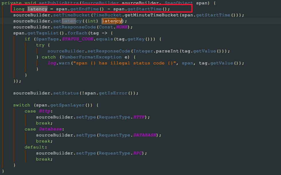Click 'RequestType.HTTP' constant HTTP
The image size is (281, 175).
click(139, 117)
